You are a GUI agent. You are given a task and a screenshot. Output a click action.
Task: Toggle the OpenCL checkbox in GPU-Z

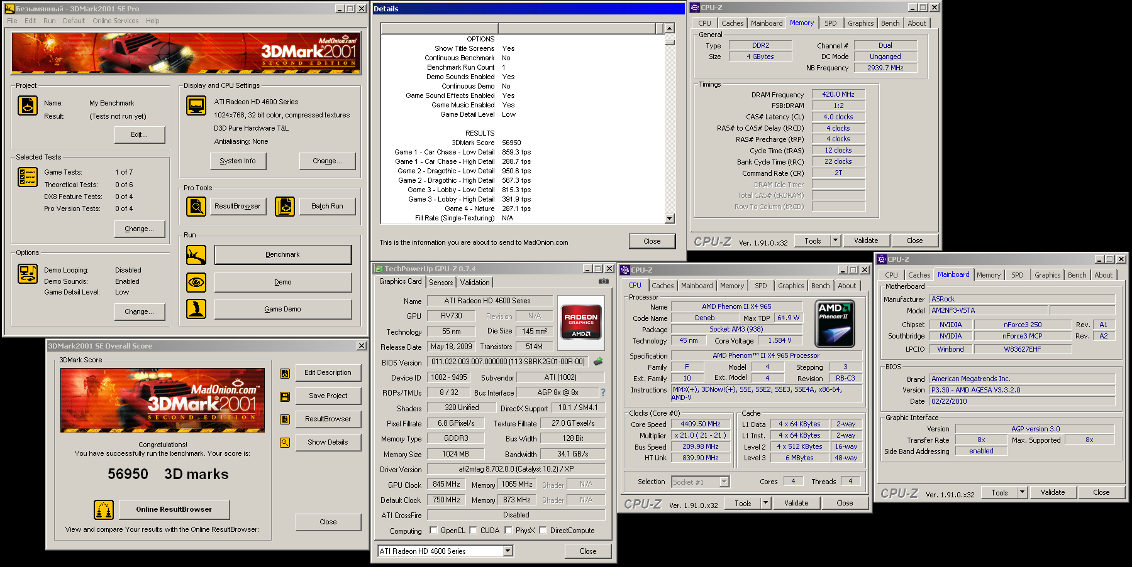coord(433,531)
